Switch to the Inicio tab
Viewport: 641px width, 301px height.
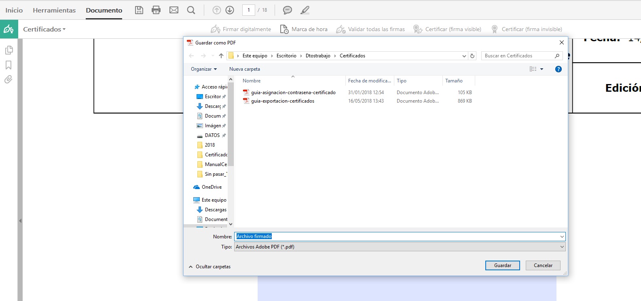[14, 10]
